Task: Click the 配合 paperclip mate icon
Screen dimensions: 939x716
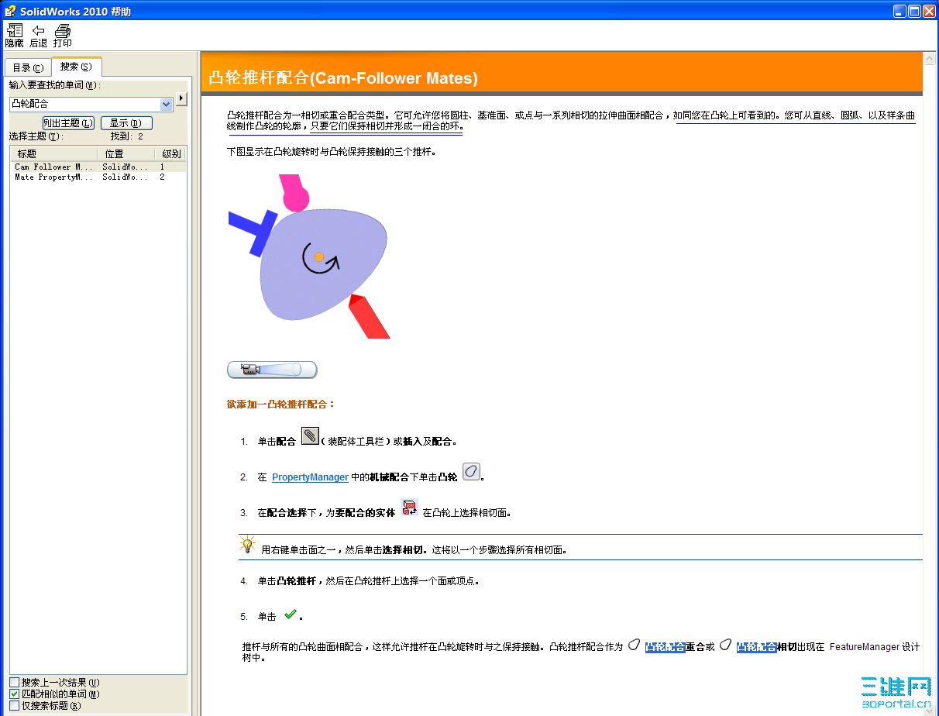Action: tap(310, 436)
